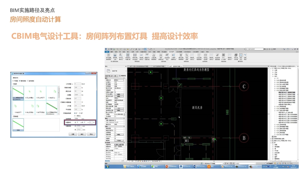The width and height of the screenshot is (307, 172).
Task: Click the Measure icon in quick access toolbar
Action: [128, 49]
